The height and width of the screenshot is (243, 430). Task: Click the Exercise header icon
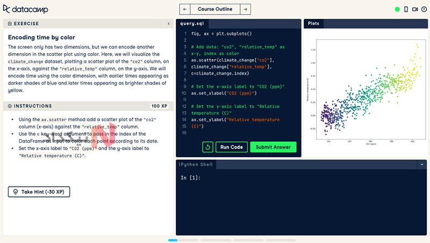pos(10,24)
